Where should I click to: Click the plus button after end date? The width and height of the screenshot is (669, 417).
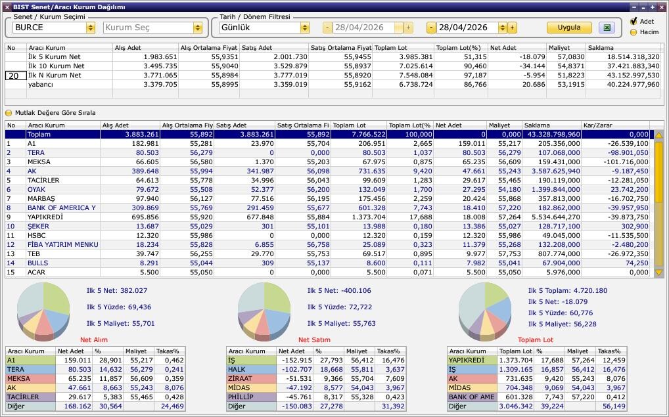click(512, 28)
